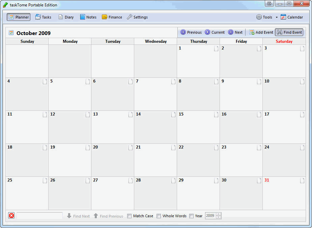Click Find Previous arrow button
312x228 pixels.
[109, 216]
